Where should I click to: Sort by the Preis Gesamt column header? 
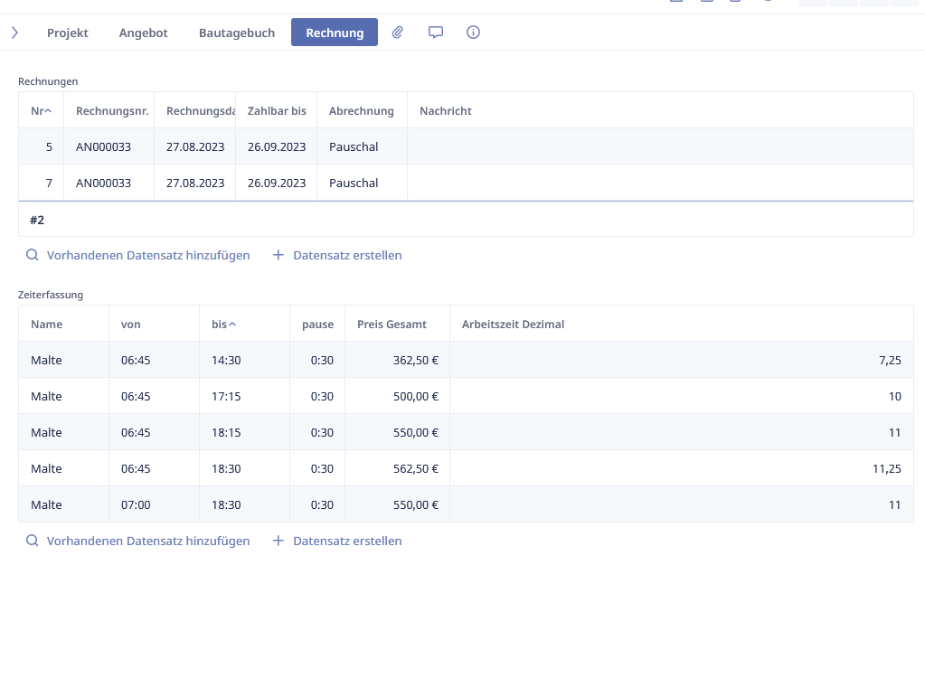pyautogui.click(x=392, y=324)
